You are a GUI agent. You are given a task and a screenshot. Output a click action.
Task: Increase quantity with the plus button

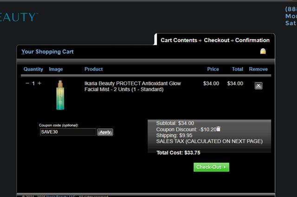click(x=39, y=83)
